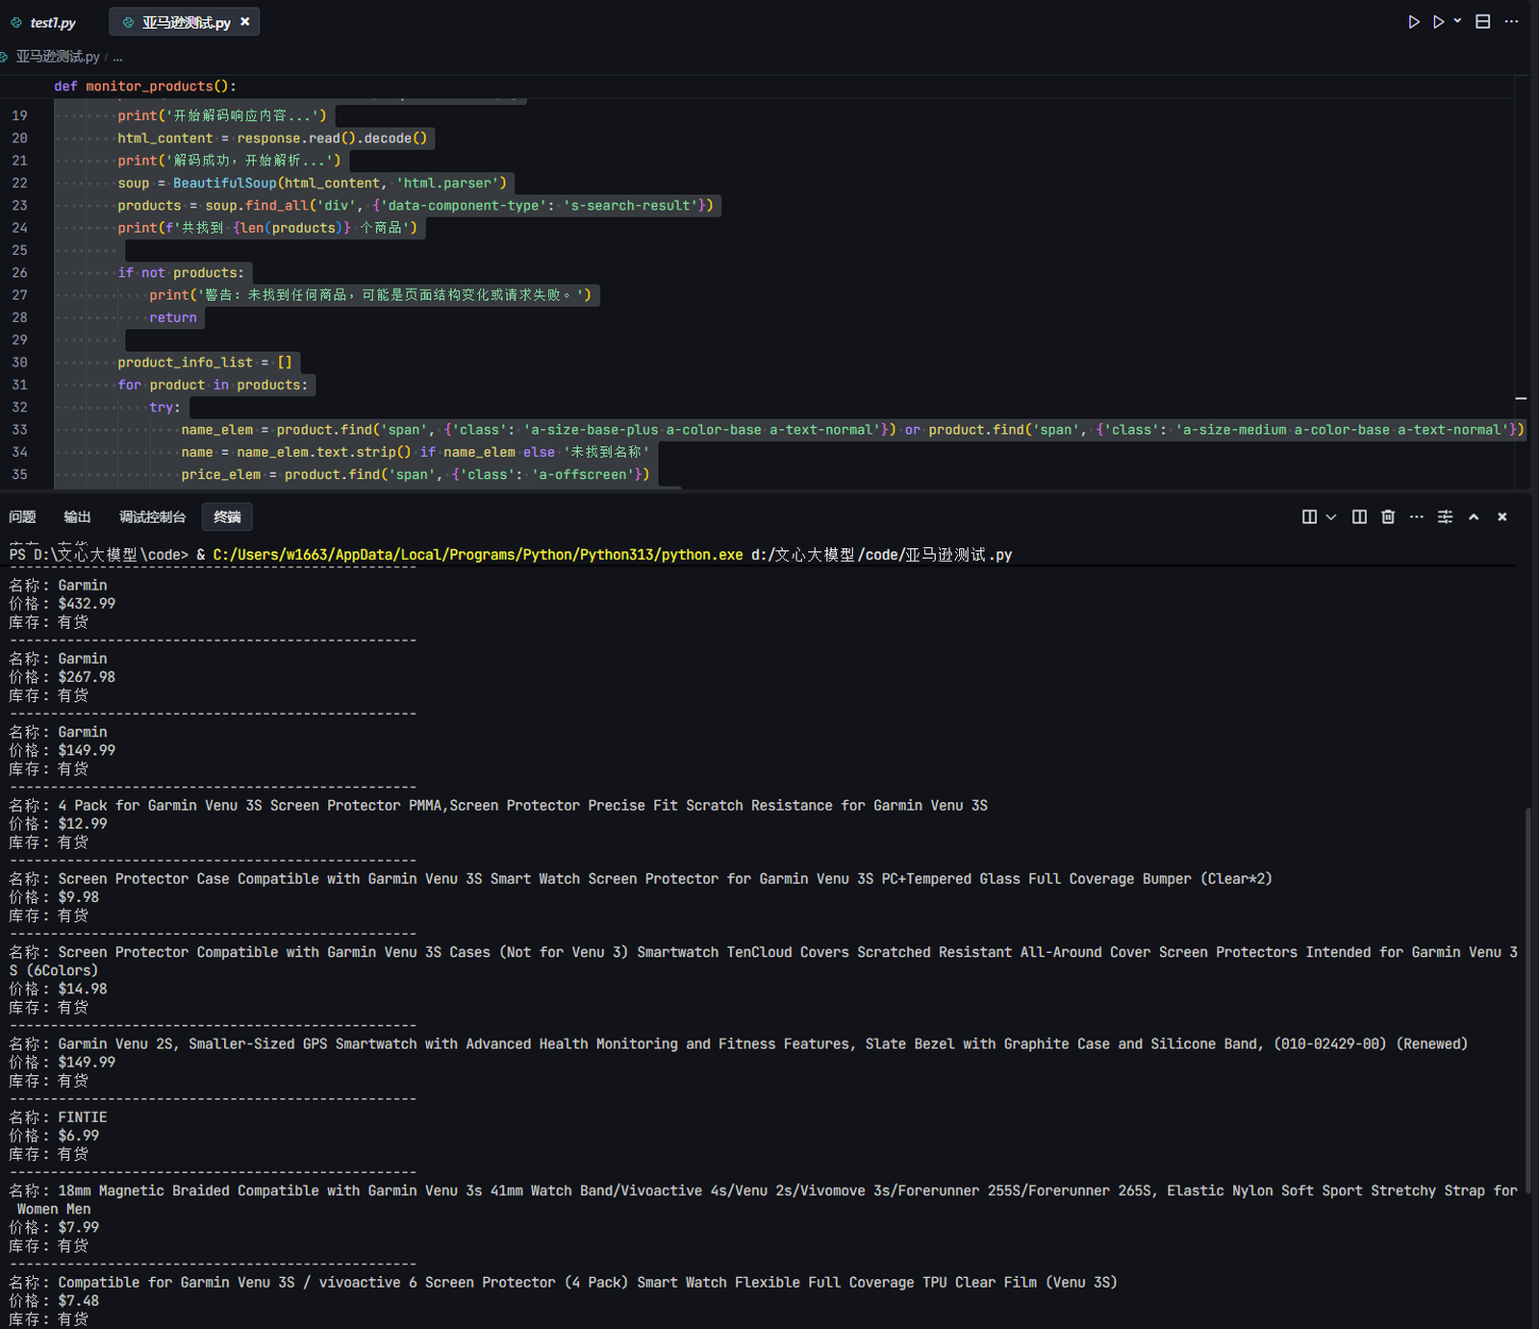Click the 'if not products:' code line
The image size is (1539, 1329).
tap(181, 273)
